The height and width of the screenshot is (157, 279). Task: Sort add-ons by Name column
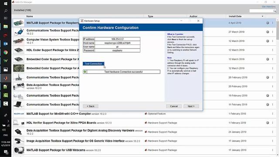pos(30,17)
